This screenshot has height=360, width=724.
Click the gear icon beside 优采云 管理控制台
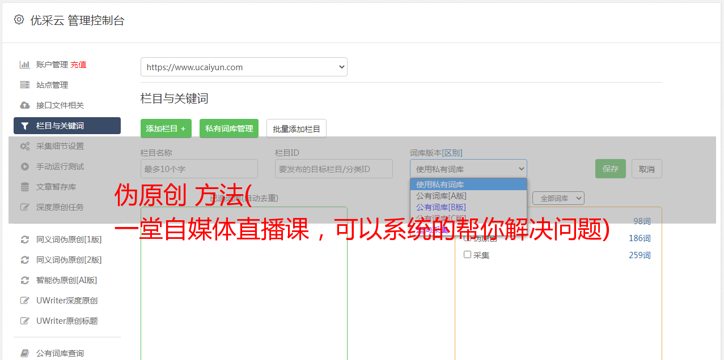click(19, 20)
